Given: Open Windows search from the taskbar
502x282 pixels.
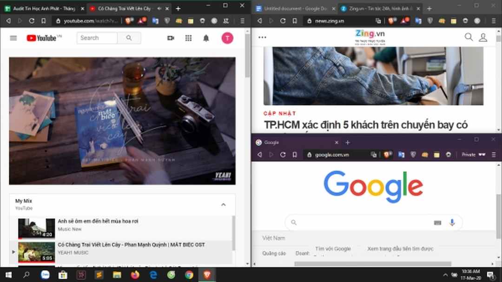Looking at the screenshot, I should click(26, 275).
